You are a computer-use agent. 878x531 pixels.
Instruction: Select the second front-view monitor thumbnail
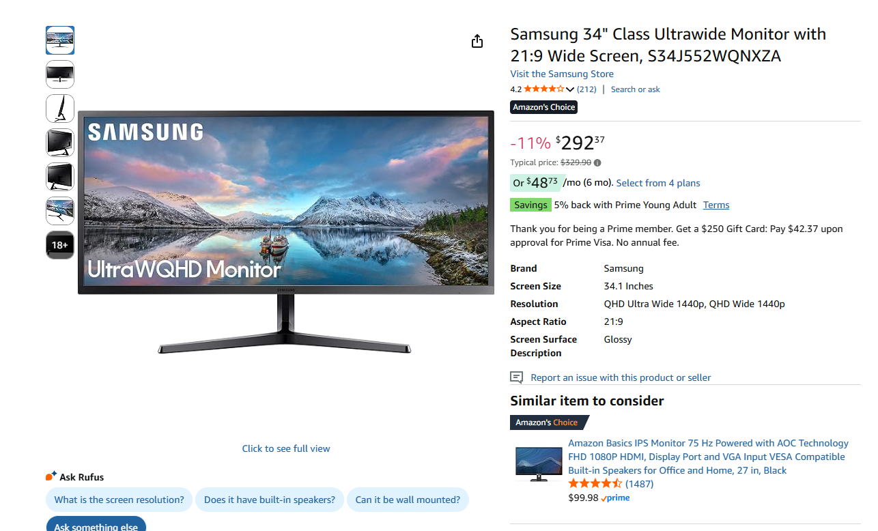60,74
